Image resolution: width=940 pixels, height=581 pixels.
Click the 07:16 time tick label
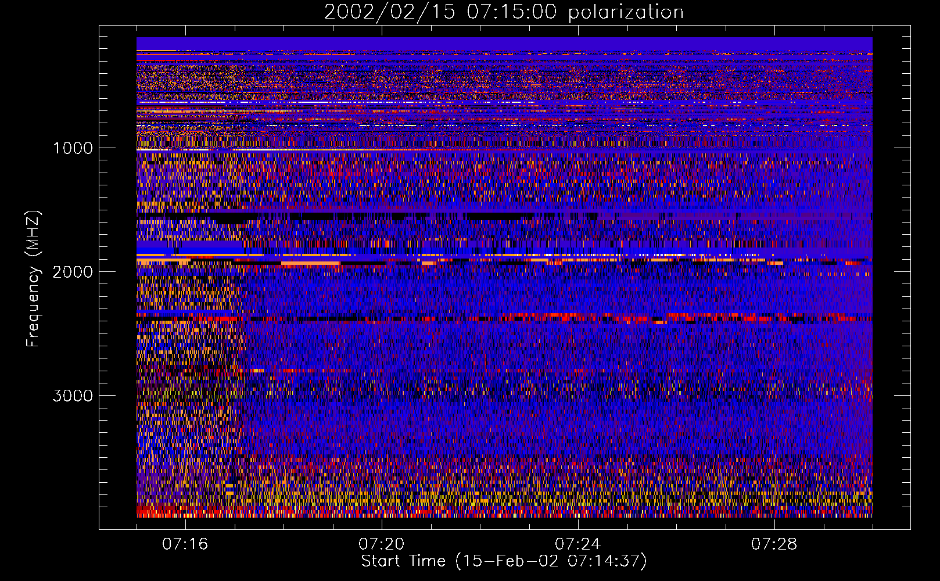pos(185,544)
